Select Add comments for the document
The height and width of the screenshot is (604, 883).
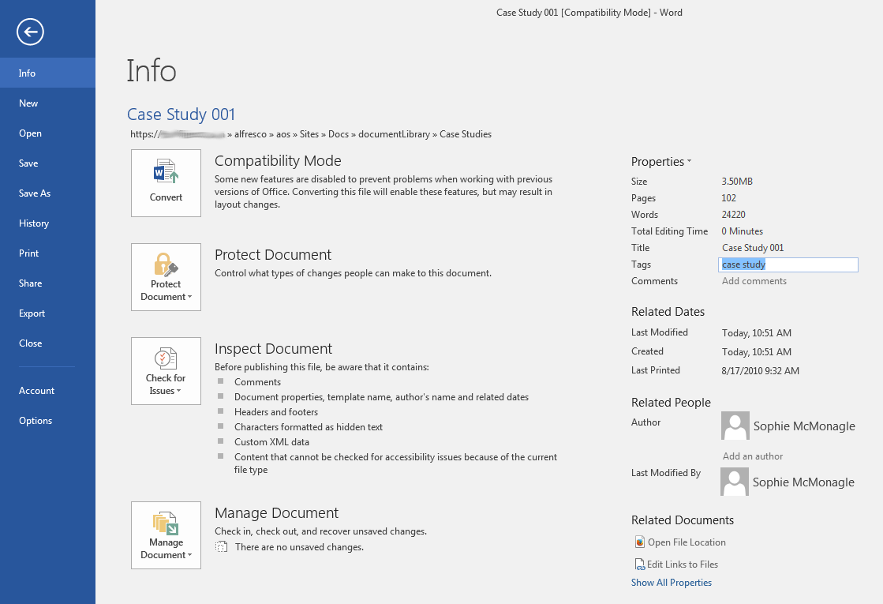tap(754, 280)
